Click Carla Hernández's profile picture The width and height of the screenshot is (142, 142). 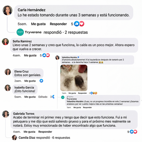(7, 10)
